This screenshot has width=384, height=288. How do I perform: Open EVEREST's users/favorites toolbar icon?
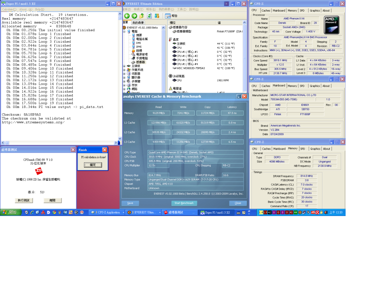pos(157,16)
